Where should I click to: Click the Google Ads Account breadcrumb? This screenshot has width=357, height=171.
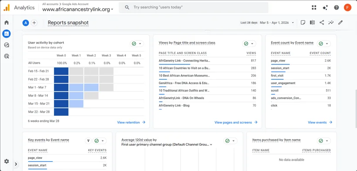click(x=75, y=4)
